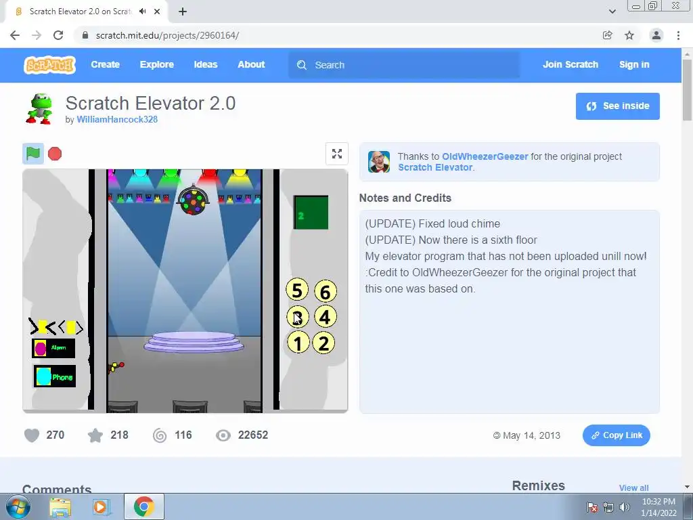Screen dimensions: 693x520
Task: Close the Scratch Elevator tab
Action: pos(157,12)
